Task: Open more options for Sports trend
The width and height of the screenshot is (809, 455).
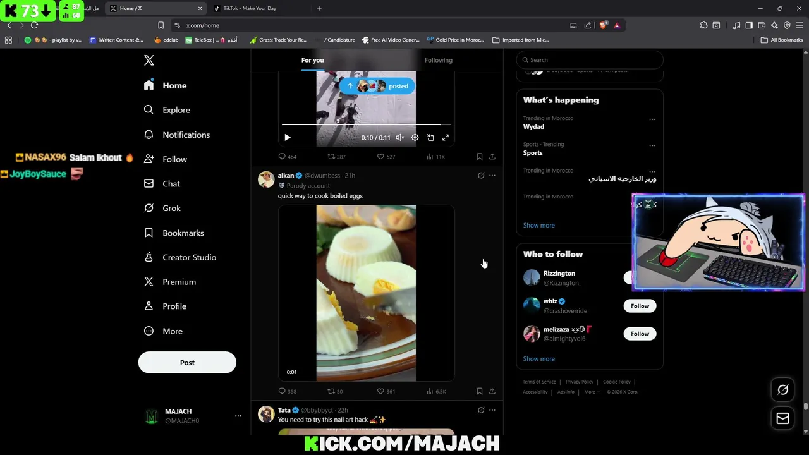Action: point(652,145)
